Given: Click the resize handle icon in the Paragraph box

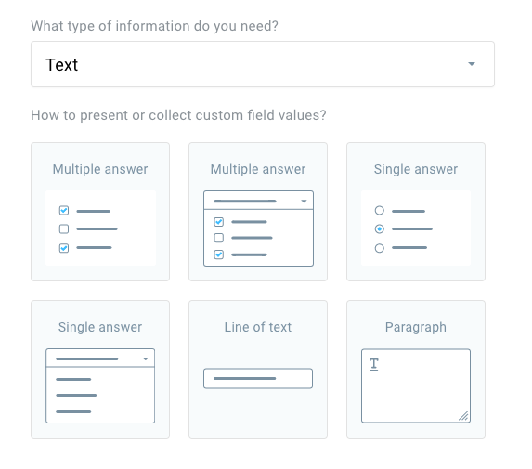Looking at the screenshot, I should click(x=463, y=416).
